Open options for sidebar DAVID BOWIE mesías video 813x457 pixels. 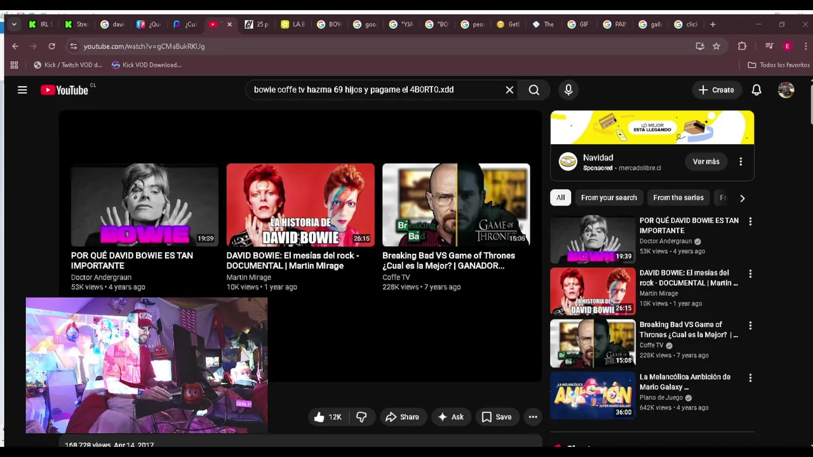pyautogui.click(x=750, y=274)
